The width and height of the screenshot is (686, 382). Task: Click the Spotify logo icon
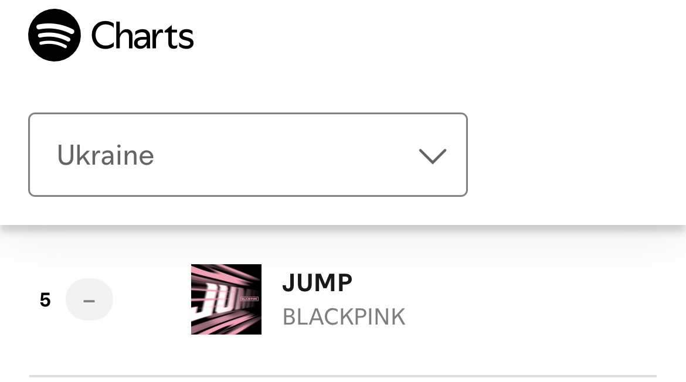(55, 35)
